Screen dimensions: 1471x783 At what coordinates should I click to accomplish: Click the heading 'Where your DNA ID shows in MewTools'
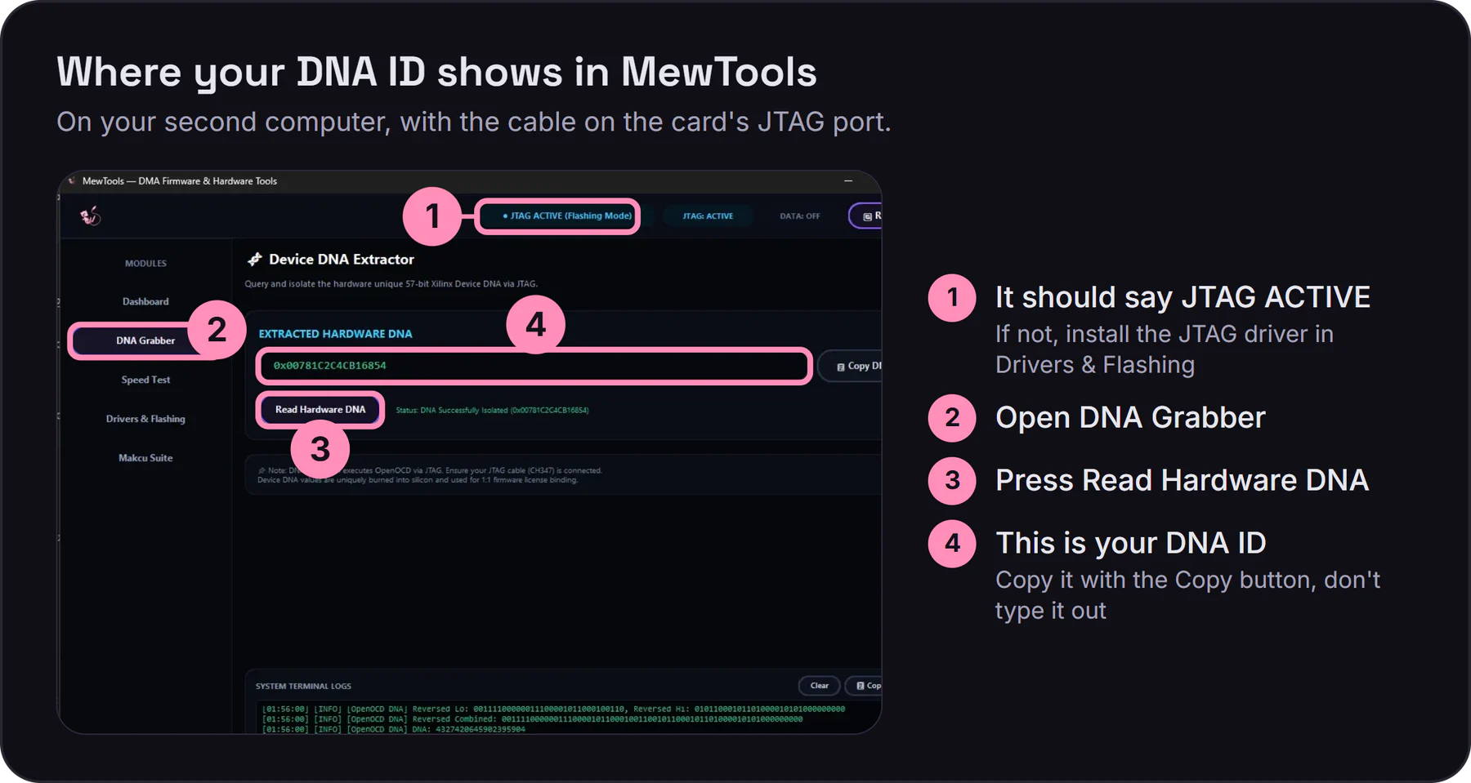[x=436, y=72]
